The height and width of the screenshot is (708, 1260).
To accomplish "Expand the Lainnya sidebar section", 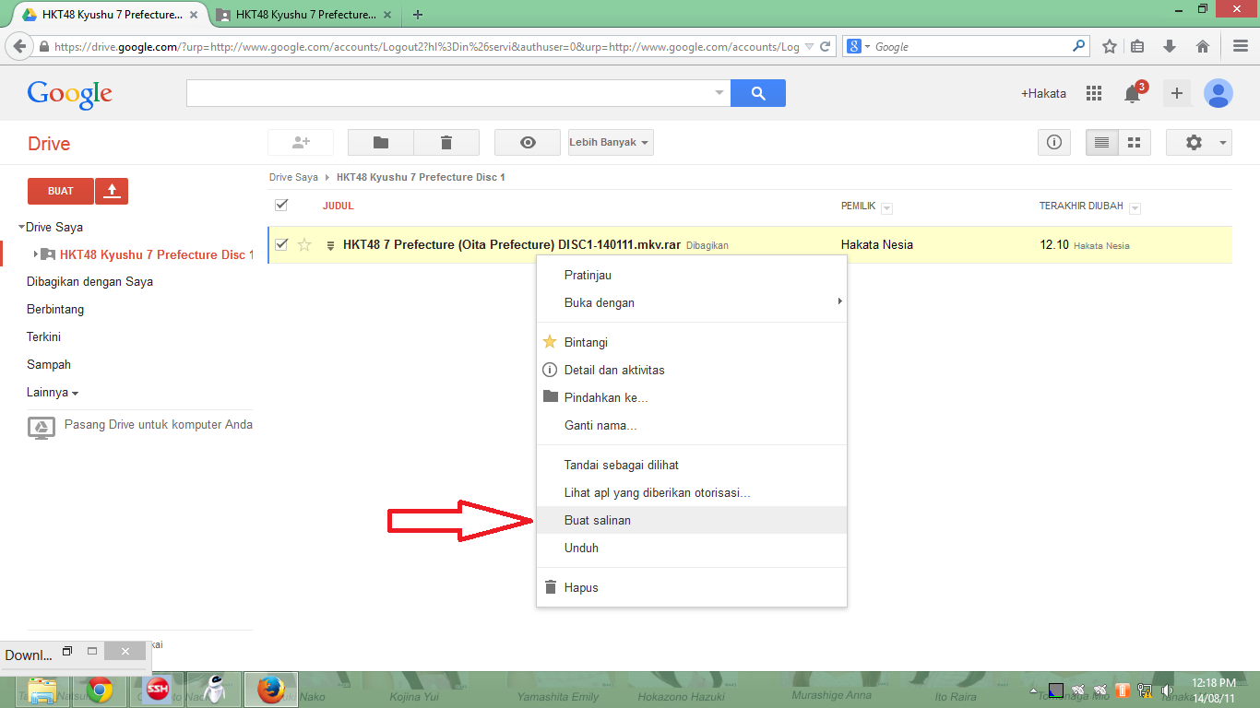I will pos(53,393).
